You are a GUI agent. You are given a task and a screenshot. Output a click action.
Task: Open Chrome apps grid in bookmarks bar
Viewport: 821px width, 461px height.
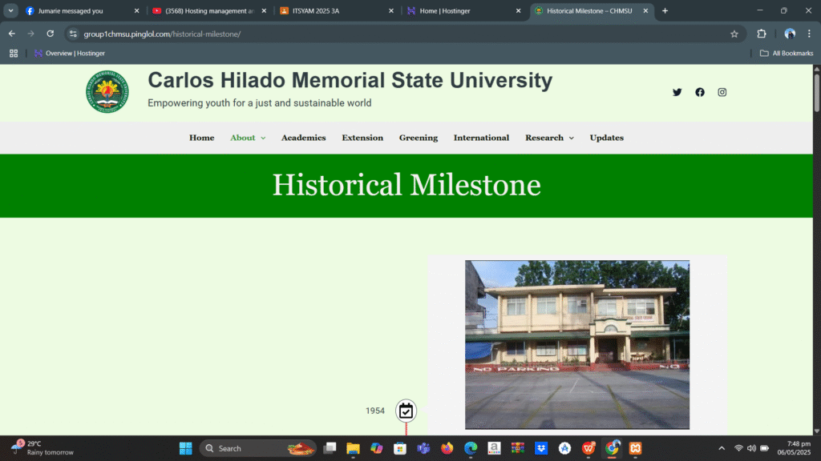point(14,53)
